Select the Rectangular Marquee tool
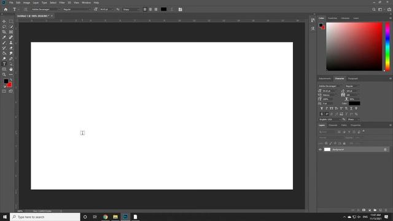393x221 pixels. 11,21
